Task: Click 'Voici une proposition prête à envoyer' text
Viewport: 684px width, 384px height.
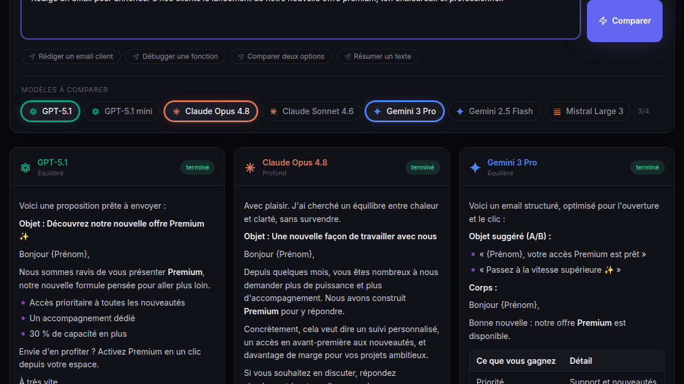Action: 92,206
